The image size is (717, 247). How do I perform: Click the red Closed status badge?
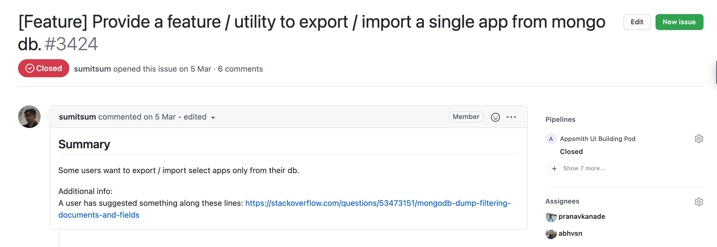[44, 68]
